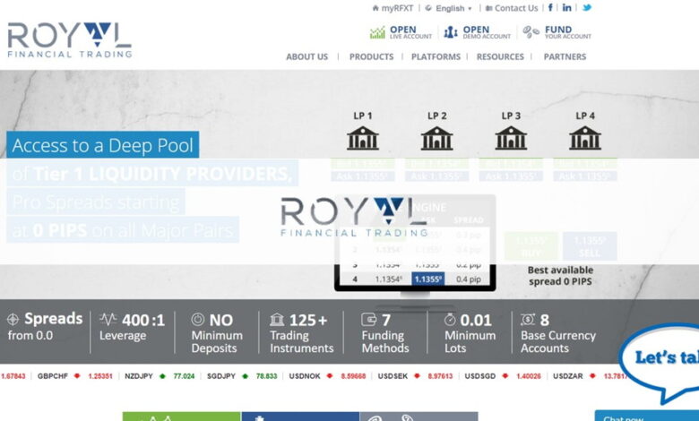Screen dimensions: 699x421
Task: Expand the English language dropdown
Action: coord(448,8)
